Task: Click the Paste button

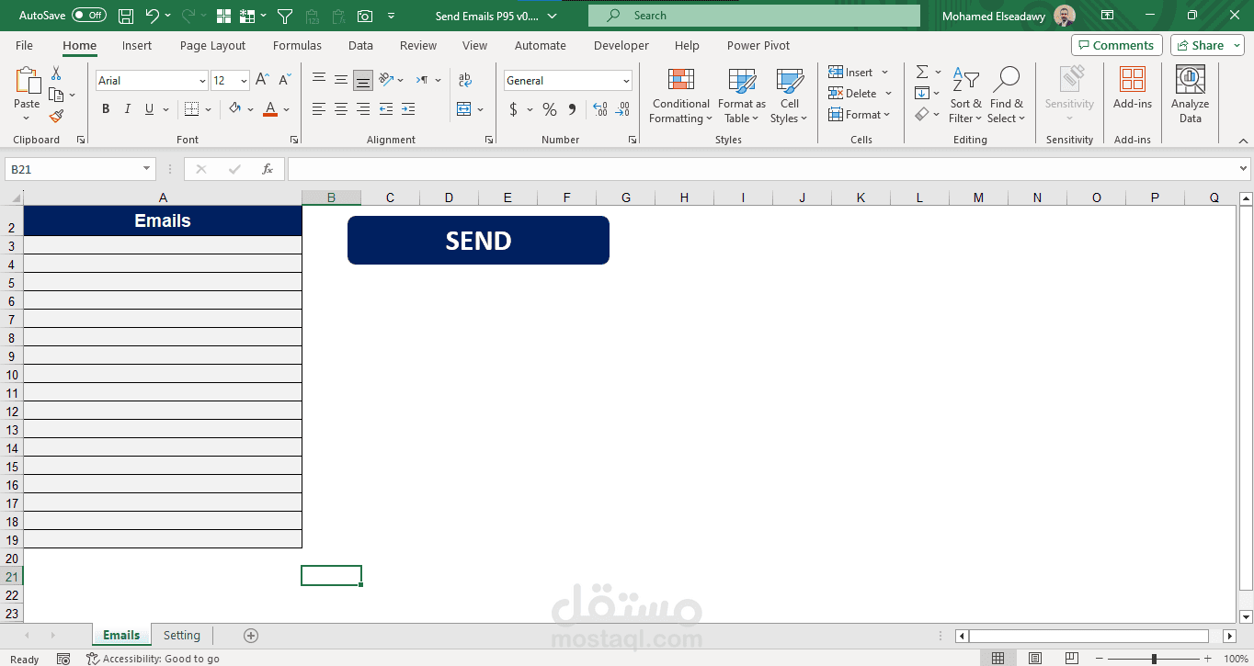Action: pyautogui.click(x=28, y=89)
